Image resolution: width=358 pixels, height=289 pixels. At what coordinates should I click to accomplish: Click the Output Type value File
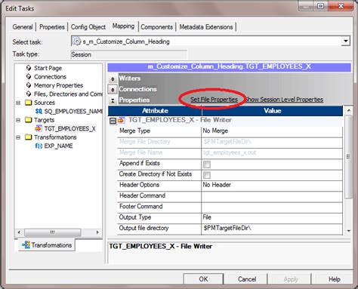(272, 217)
